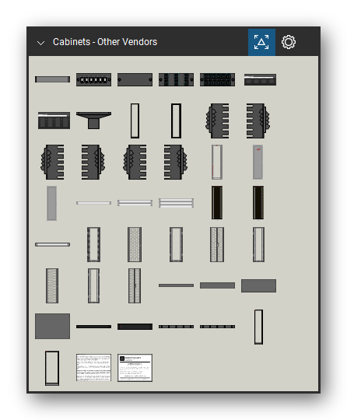The width and height of the screenshot is (347, 420).
Task: Open the stencil settings gear
Action: 289,42
